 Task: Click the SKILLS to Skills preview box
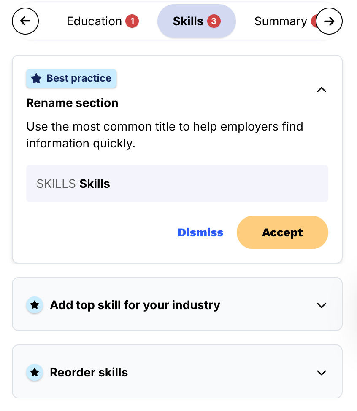[x=177, y=184]
